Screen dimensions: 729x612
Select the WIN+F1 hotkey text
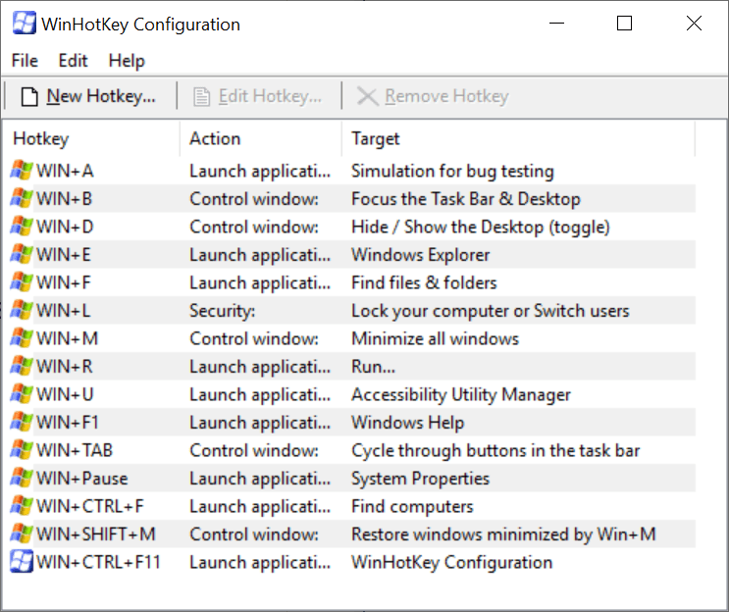[x=68, y=423]
